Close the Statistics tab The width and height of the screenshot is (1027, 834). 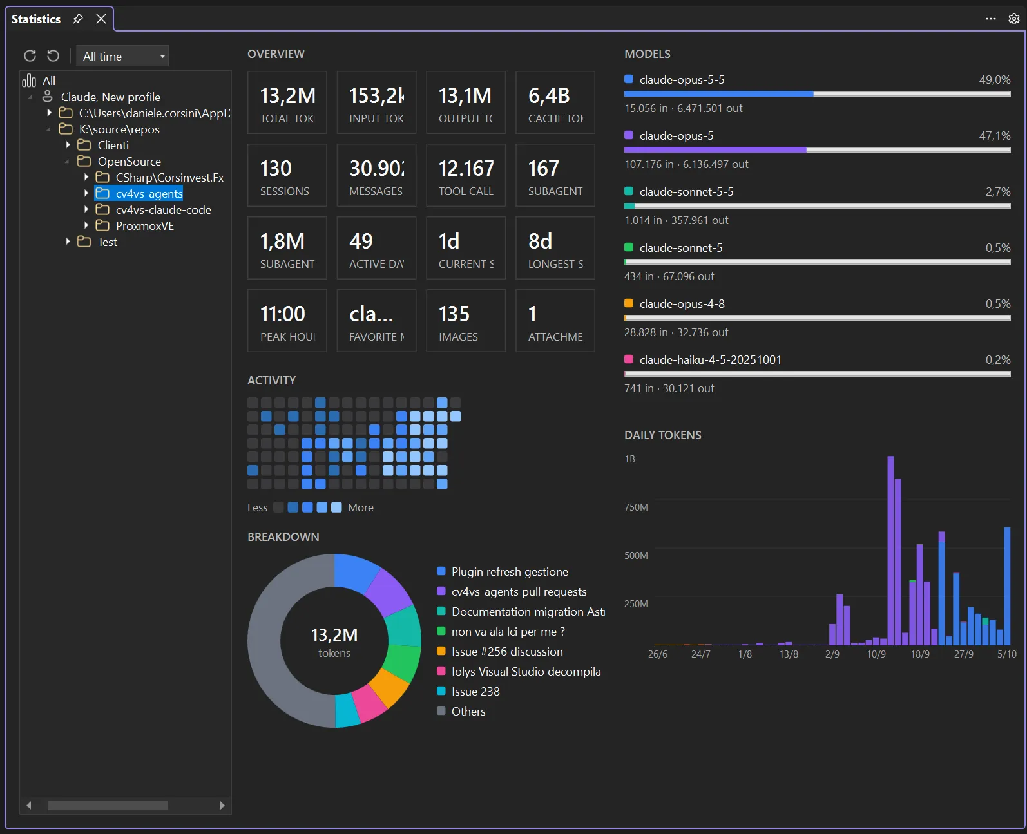pos(101,19)
